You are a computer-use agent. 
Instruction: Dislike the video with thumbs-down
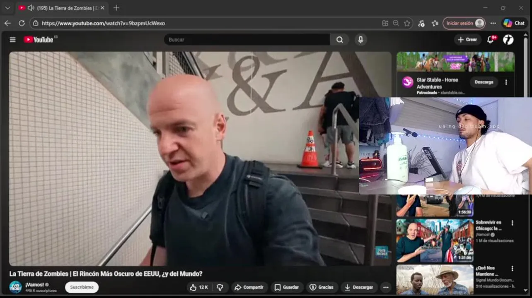(x=220, y=287)
